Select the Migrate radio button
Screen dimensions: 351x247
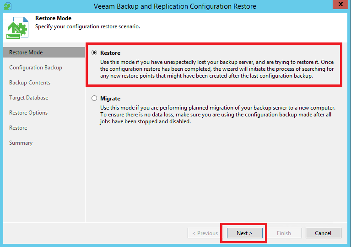click(x=94, y=98)
